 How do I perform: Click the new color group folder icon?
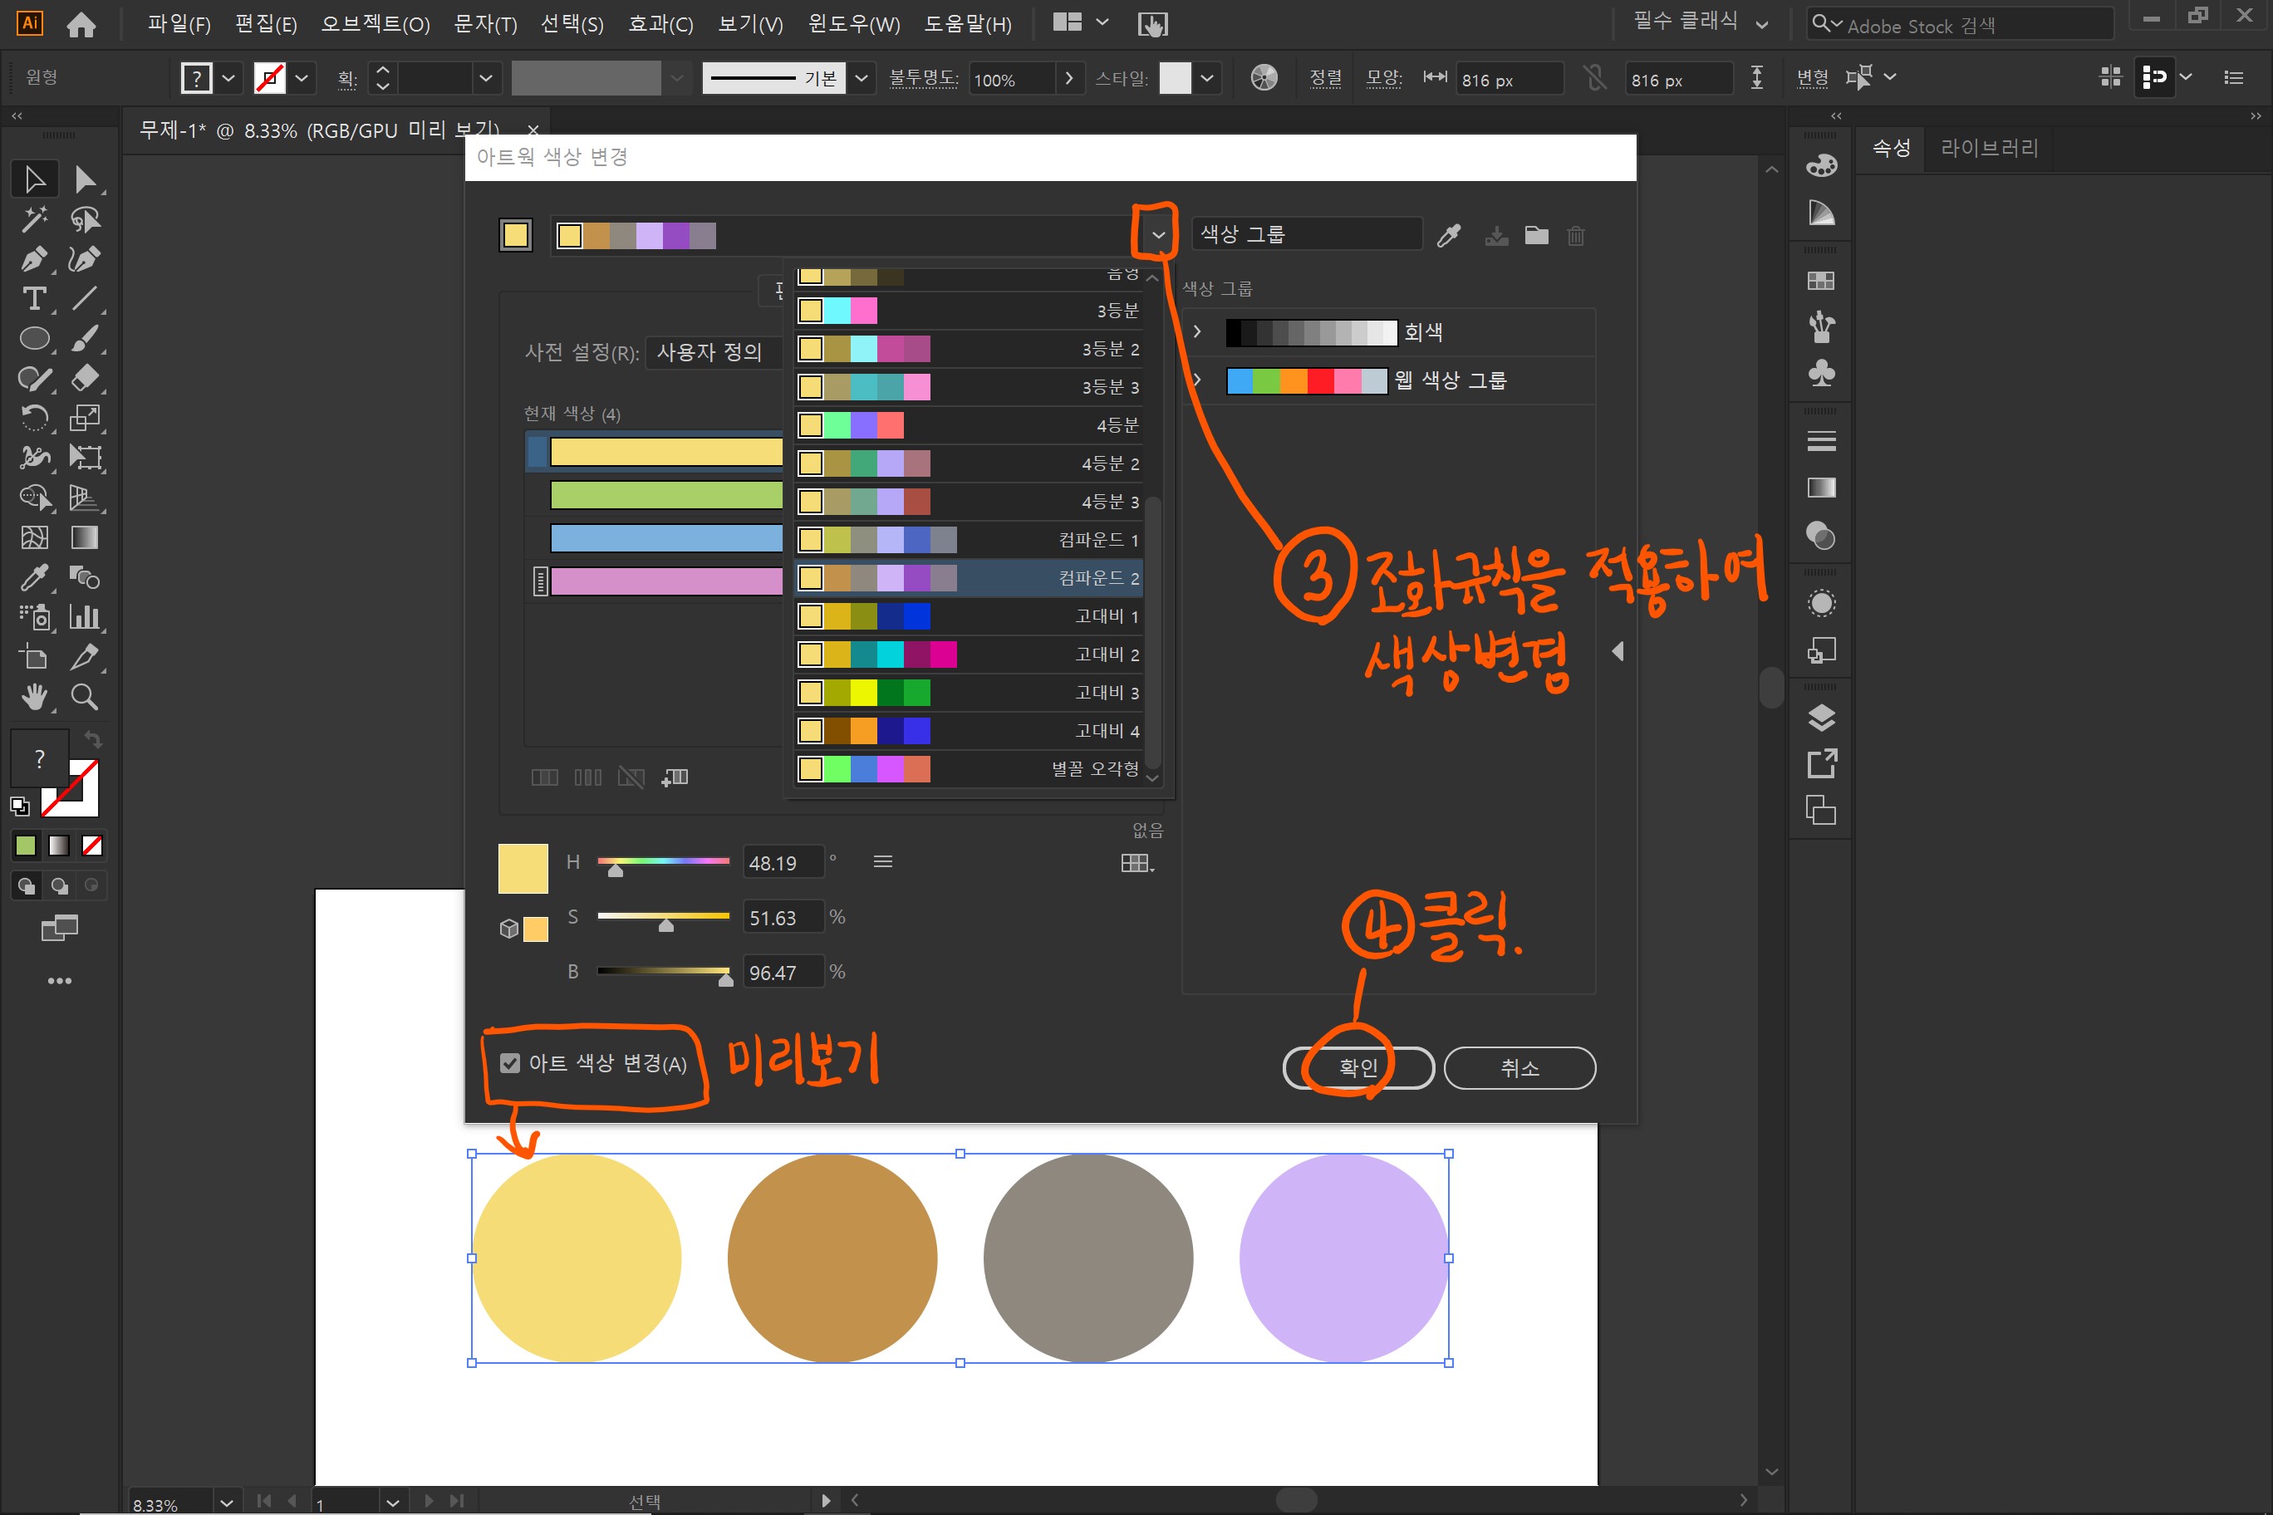tap(1535, 236)
